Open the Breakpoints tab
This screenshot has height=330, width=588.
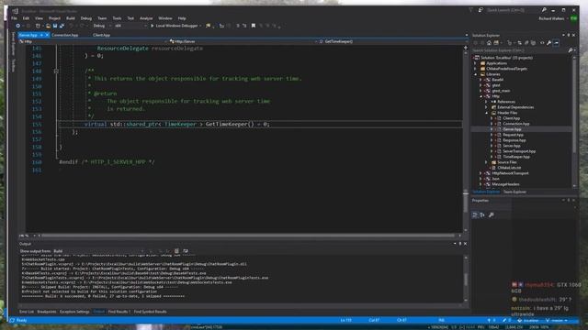pyautogui.click(x=47, y=312)
